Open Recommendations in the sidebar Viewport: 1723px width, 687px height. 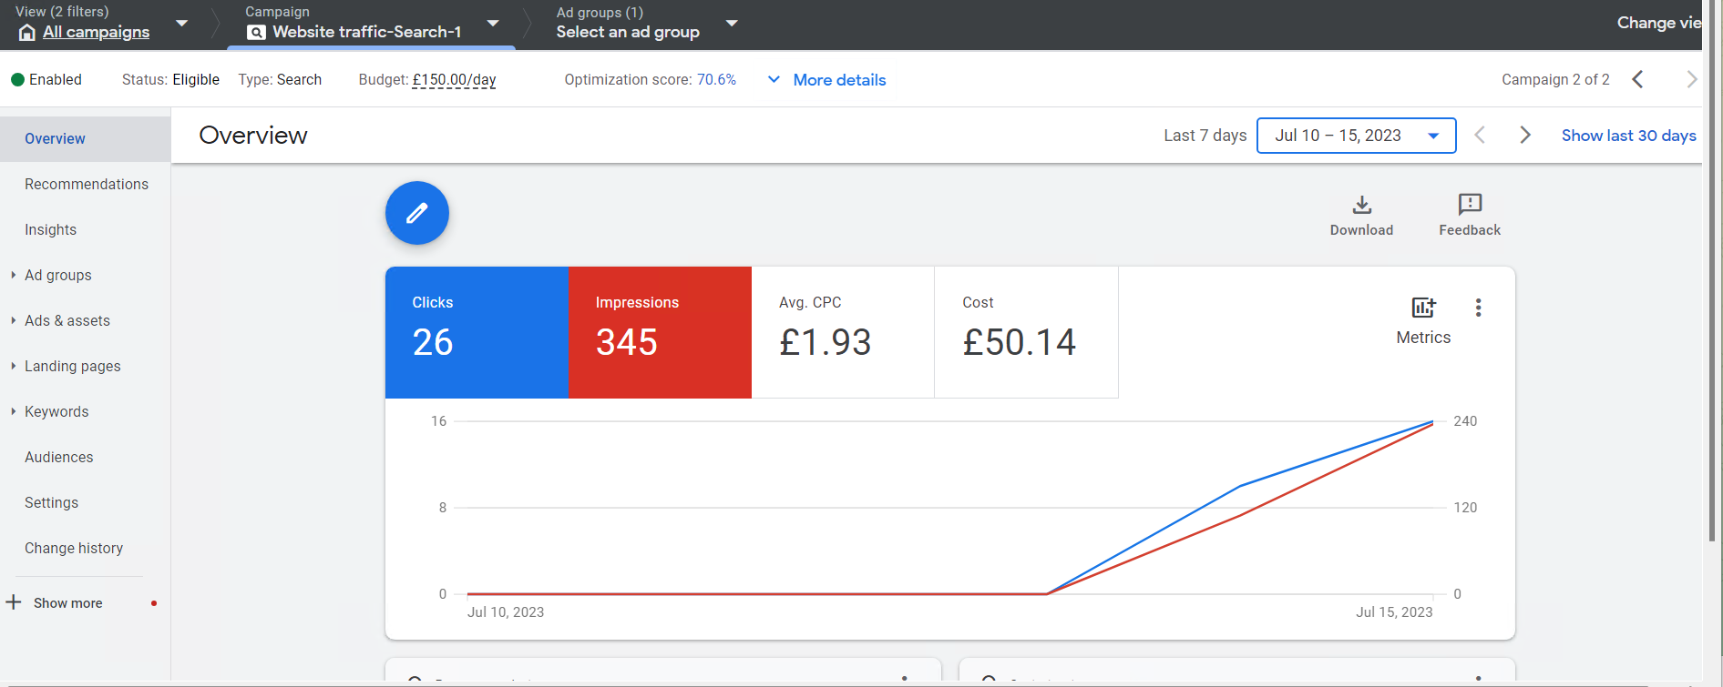(x=86, y=184)
